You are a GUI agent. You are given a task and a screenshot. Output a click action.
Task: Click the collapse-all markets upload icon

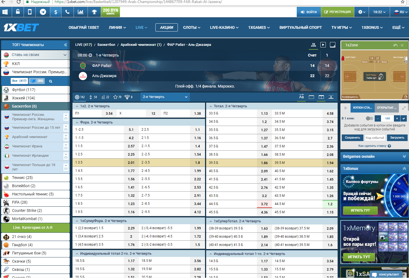331,97
